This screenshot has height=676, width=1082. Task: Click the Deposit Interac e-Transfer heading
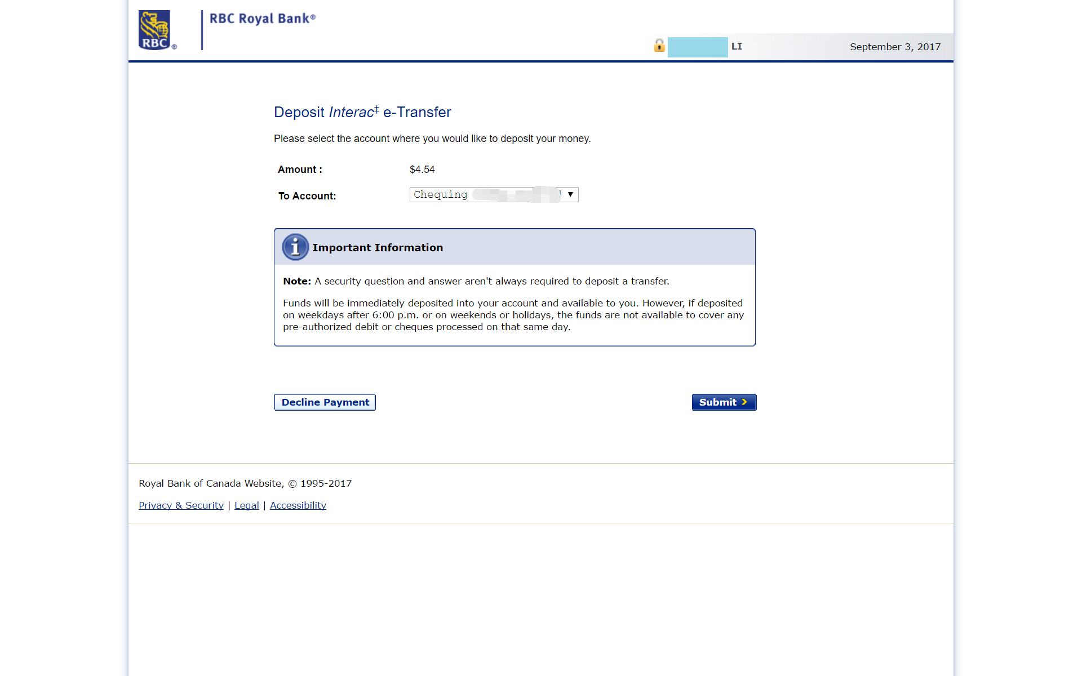click(362, 112)
